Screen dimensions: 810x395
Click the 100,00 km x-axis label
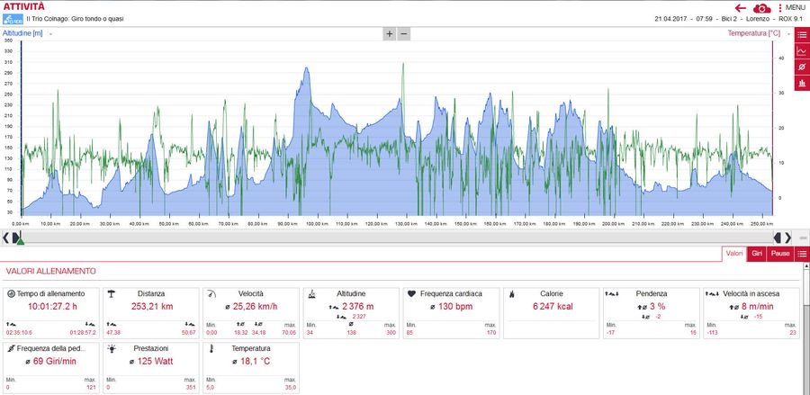(x=317, y=223)
